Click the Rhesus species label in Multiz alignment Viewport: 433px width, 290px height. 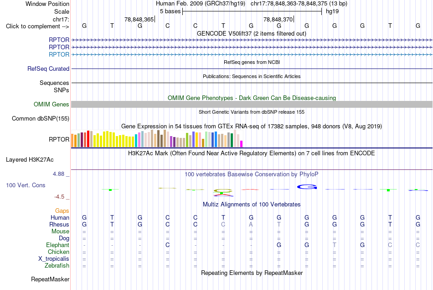[59, 224]
